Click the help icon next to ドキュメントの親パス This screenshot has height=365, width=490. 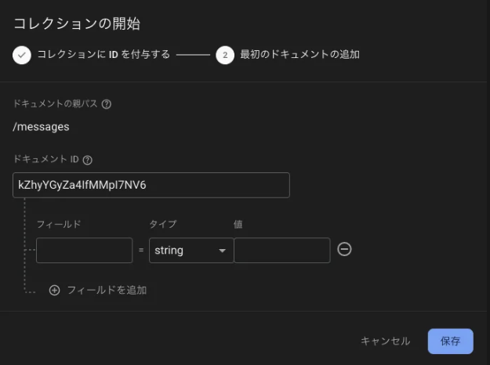point(107,104)
